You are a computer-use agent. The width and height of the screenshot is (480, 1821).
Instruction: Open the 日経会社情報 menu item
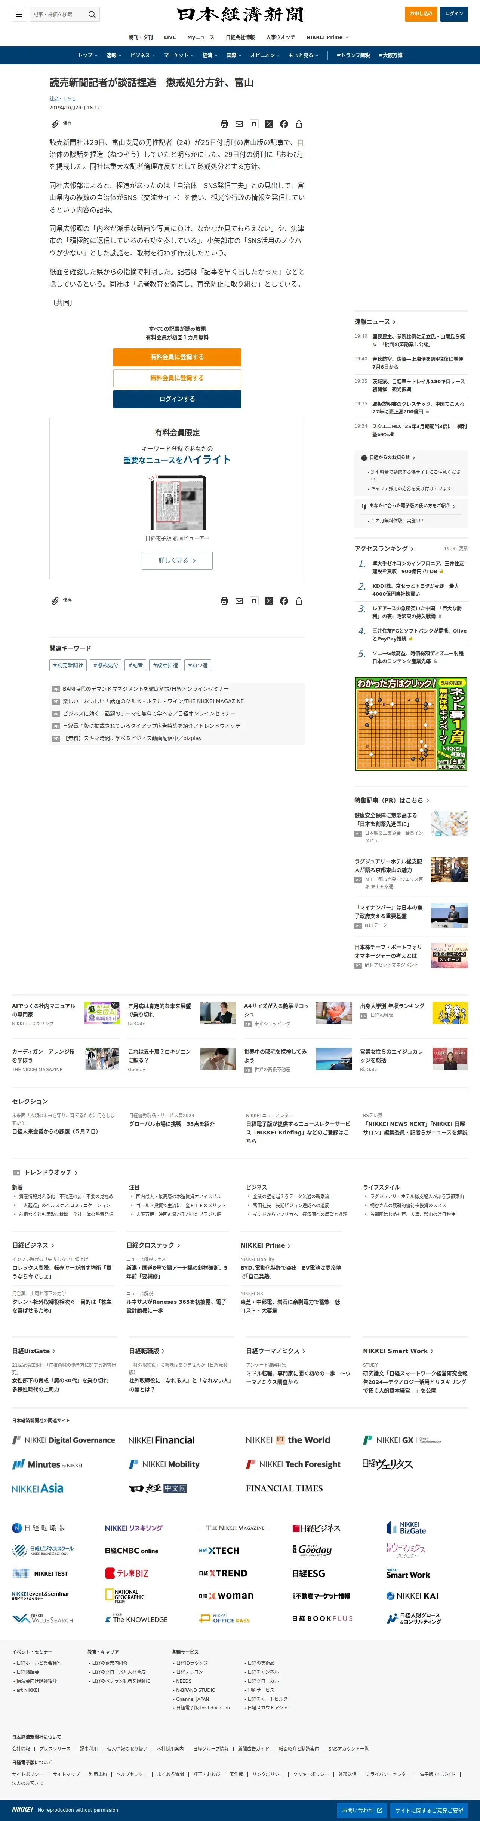point(240,37)
